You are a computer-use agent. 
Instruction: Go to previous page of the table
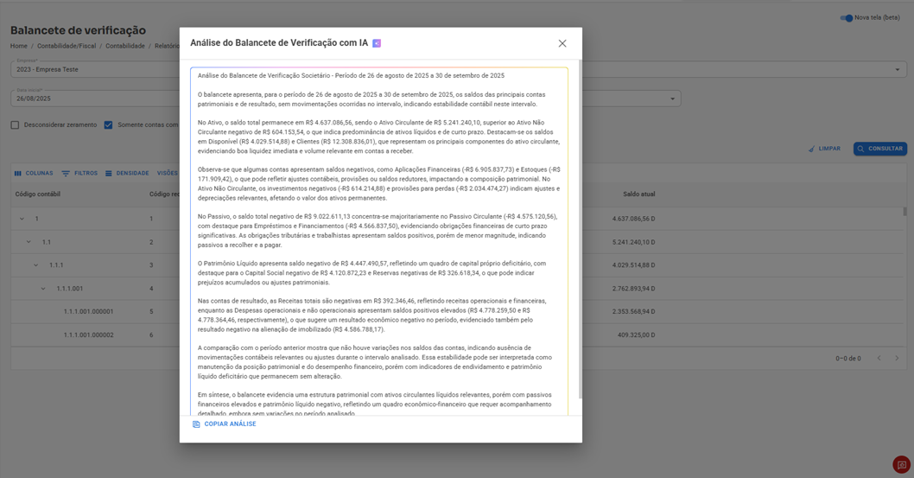(x=879, y=358)
